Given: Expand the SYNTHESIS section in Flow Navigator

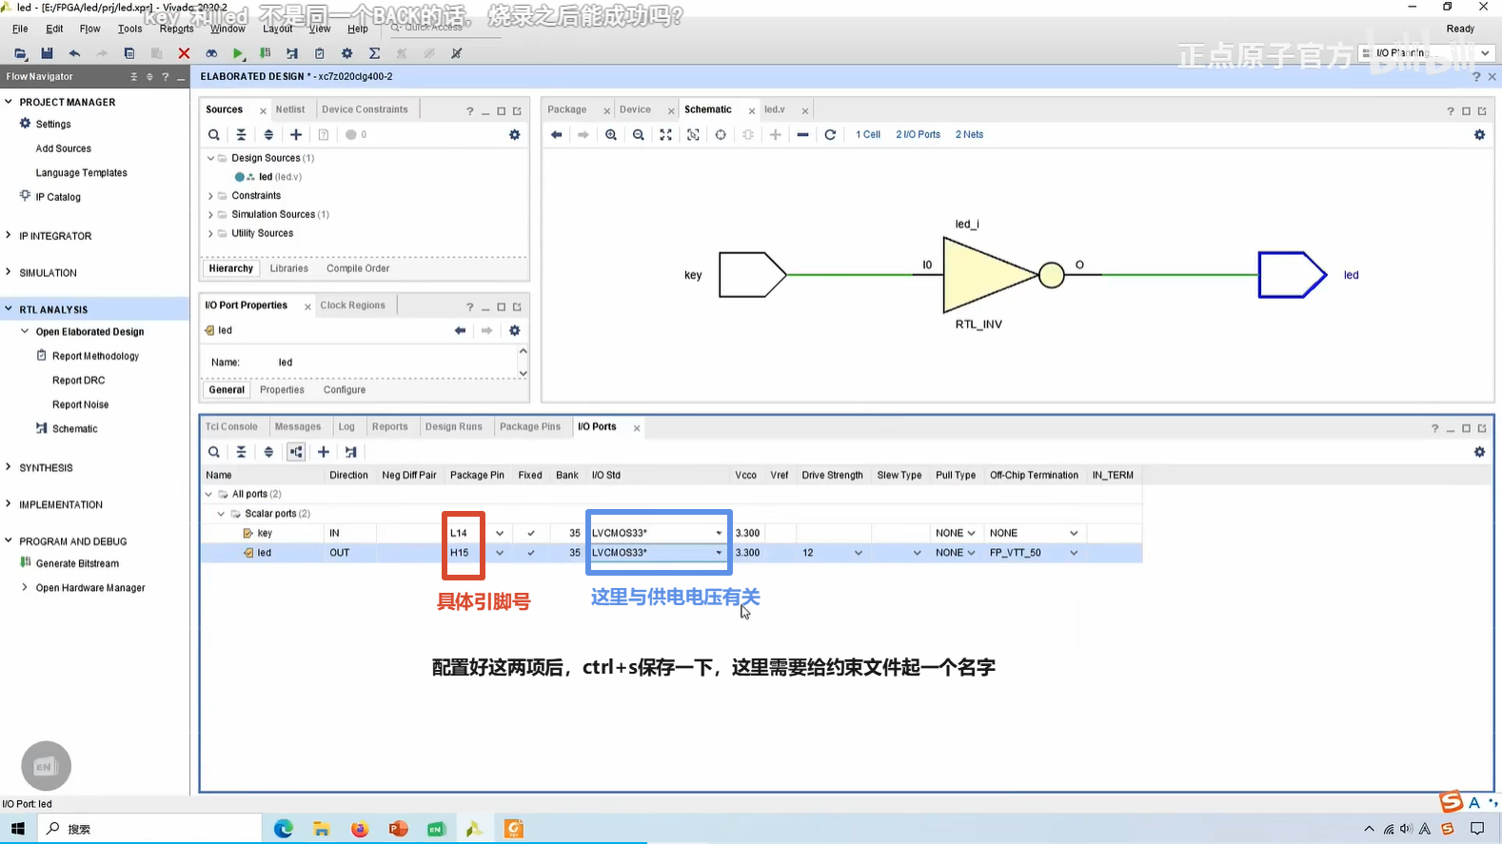Looking at the screenshot, I should [x=9, y=467].
